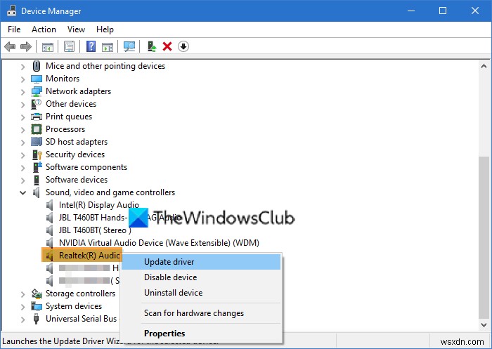492x349 pixels.
Task: Click the scrollbar down arrow
Action: tap(484, 325)
